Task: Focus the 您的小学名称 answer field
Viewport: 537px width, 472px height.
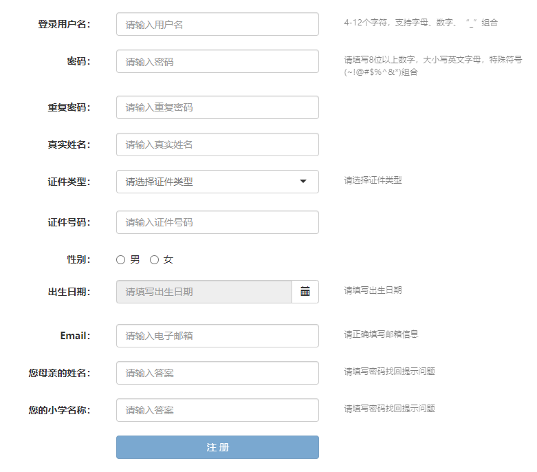Action: click(x=217, y=410)
